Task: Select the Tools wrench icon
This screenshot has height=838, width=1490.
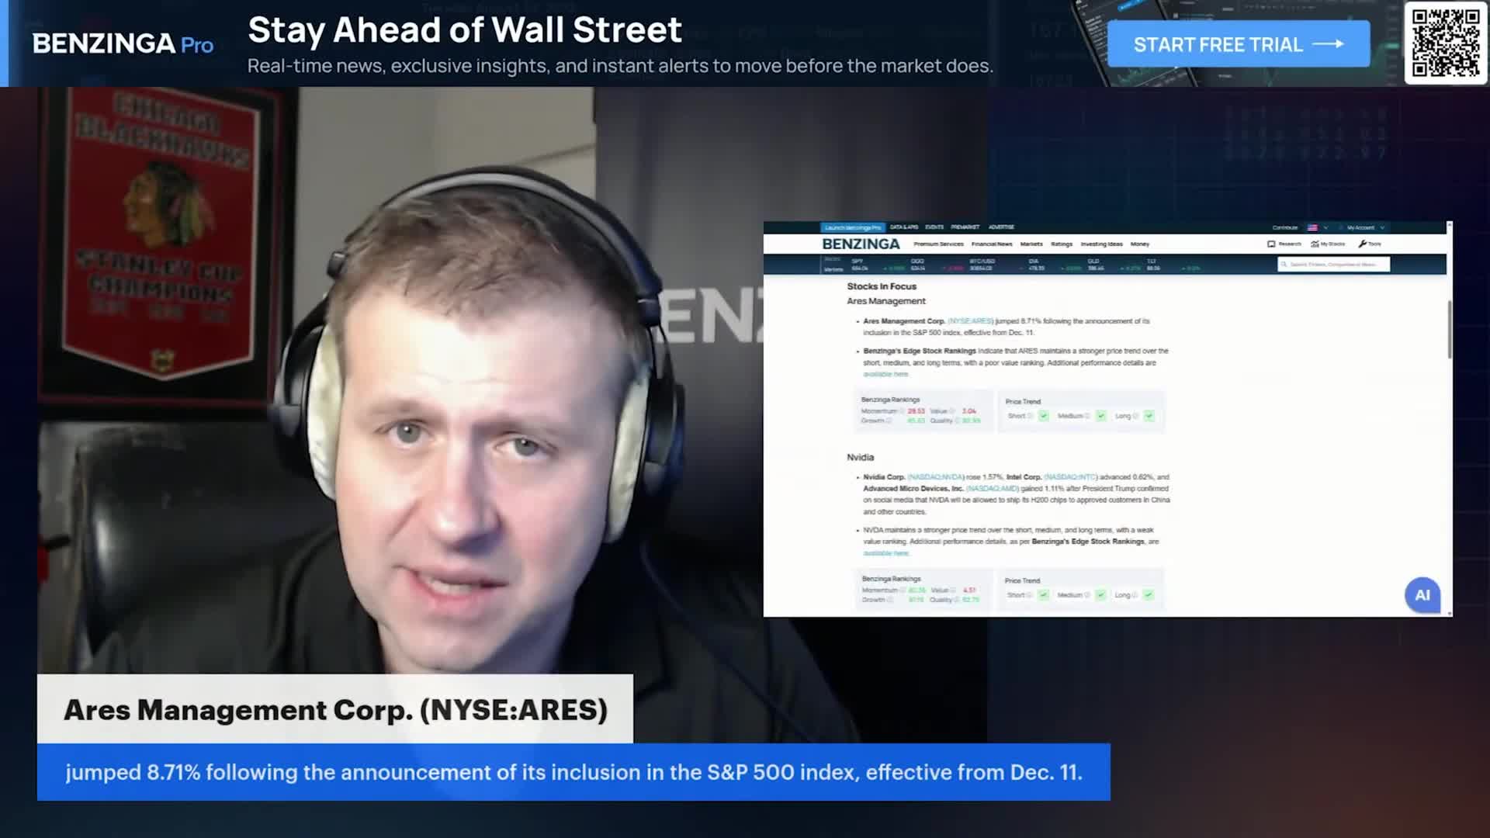Action: (1363, 244)
